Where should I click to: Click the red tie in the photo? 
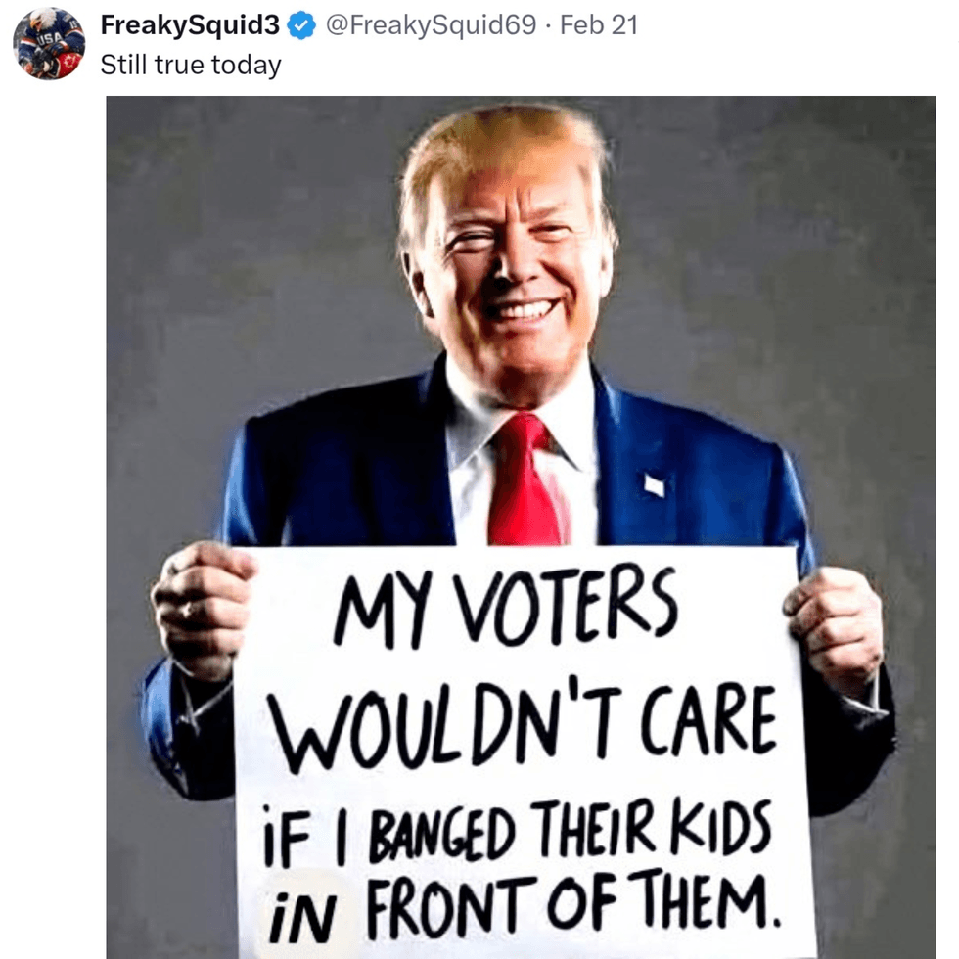(527, 480)
